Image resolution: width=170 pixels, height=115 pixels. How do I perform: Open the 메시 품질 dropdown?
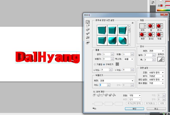[x=156, y=83]
